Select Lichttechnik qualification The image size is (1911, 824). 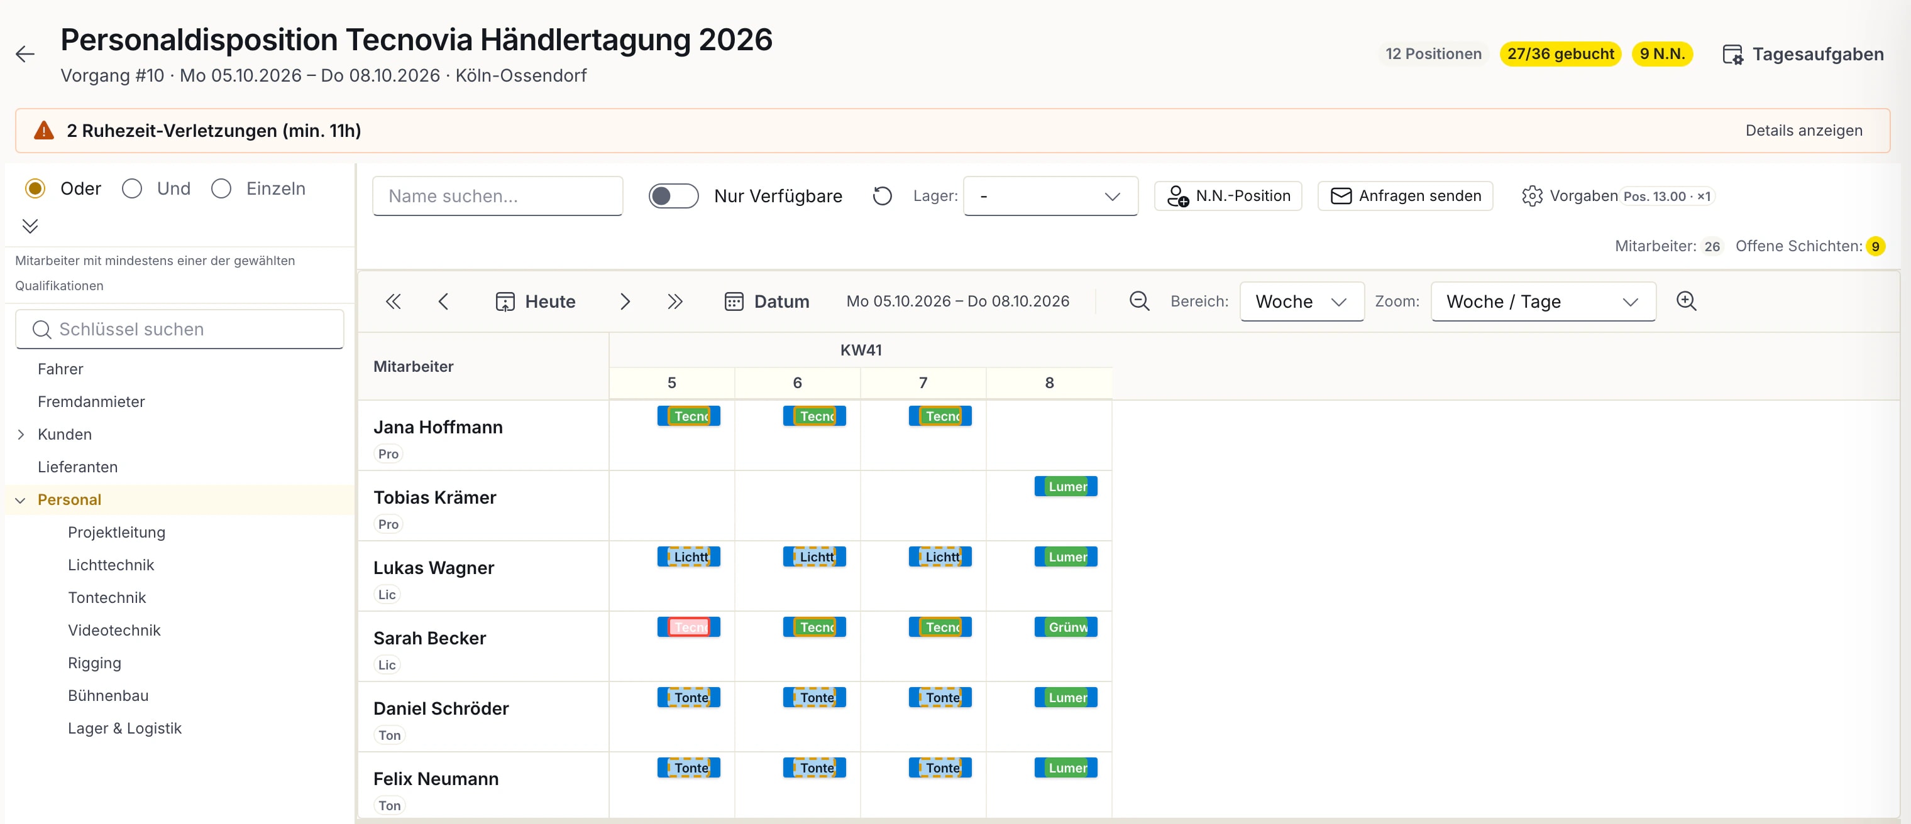pyautogui.click(x=111, y=565)
